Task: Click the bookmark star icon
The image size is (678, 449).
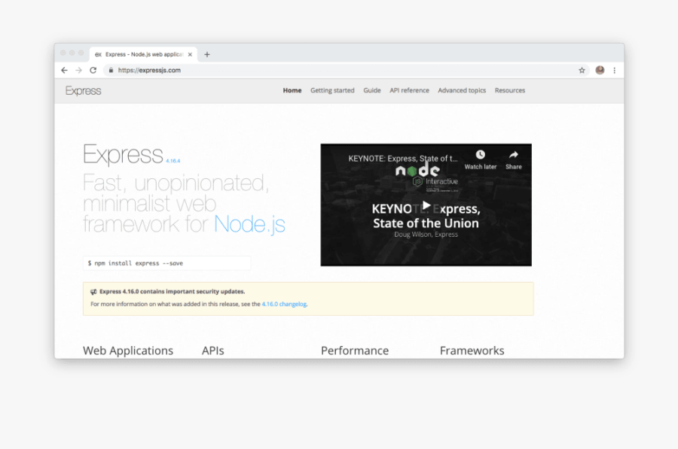Action: (x=582, y=69)
